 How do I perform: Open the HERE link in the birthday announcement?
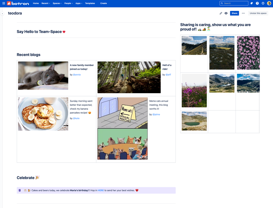pos(101,190)
